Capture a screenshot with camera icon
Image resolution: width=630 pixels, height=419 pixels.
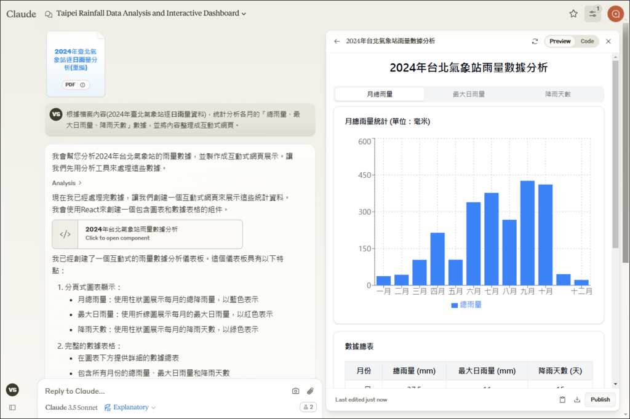pos(296,391)
